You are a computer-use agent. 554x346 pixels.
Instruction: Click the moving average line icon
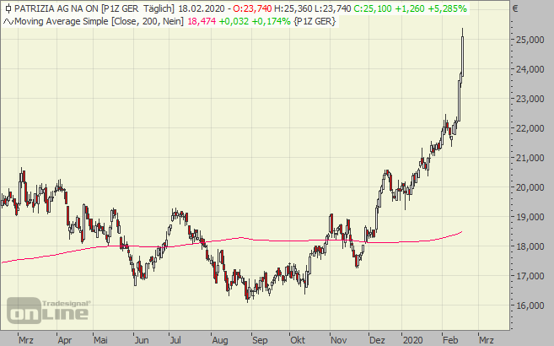tap(8, 22)
